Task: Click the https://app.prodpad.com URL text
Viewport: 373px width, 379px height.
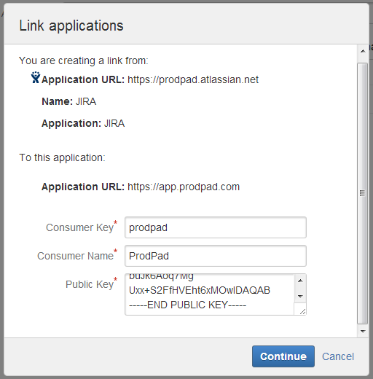Action: pyautogui.click(x=184, y=187)
